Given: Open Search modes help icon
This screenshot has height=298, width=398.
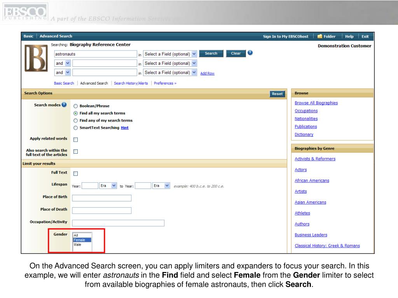Looking at the screenshot, I should (64, 105).
